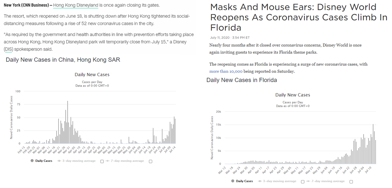Click 'Daily Cases' legend text in Florida chart
This screenshot has width=392, height=188.
click(x=244, y=181)
